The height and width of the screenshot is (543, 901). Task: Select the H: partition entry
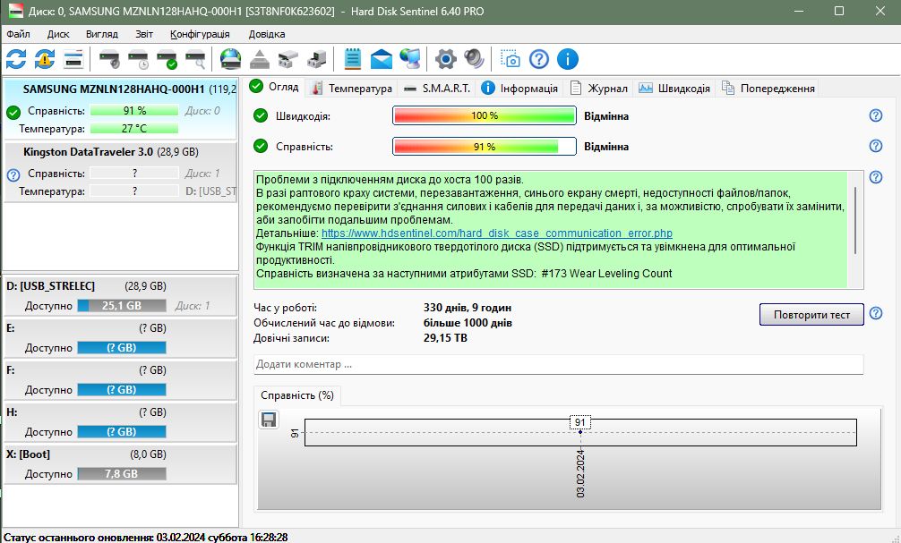(x=120, y=422)
